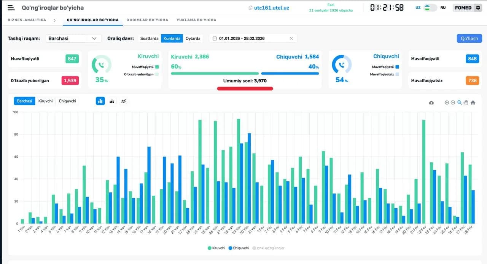Select the Soatlarda interval option

(x=149, y=38)
